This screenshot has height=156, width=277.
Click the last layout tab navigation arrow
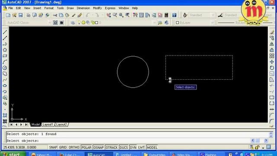(x=26, y=124)
